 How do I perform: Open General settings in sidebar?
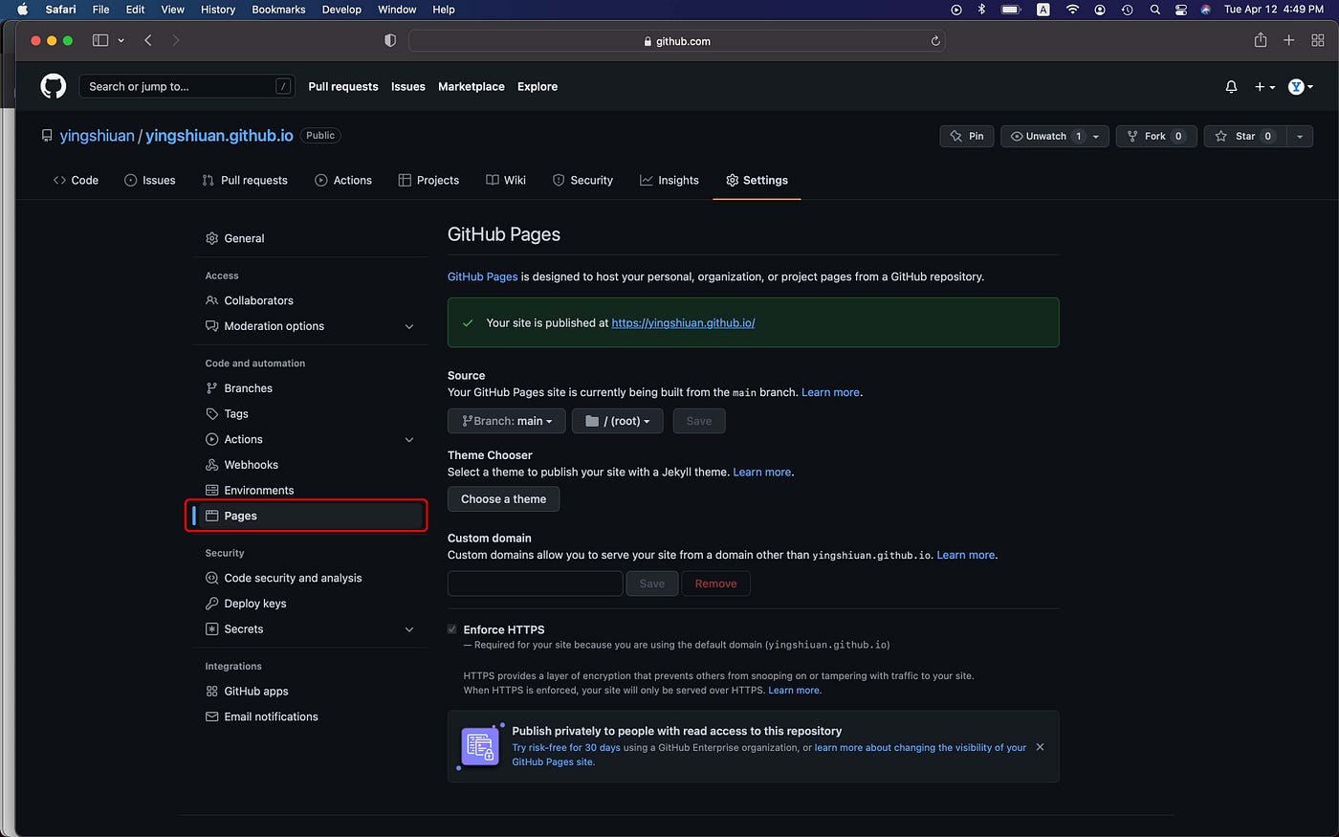coord(308,238)
